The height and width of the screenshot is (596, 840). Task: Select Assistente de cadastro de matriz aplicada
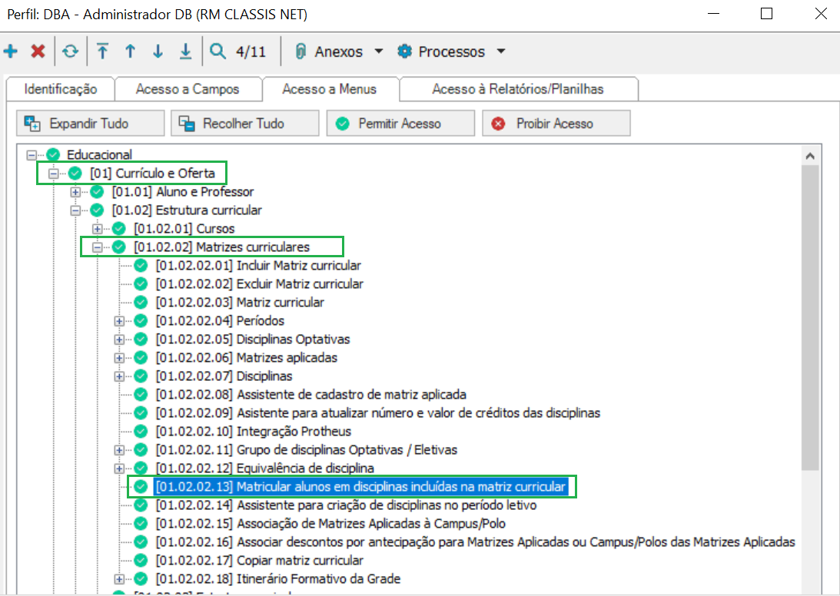pyautogui.click(x=310, y=395)
